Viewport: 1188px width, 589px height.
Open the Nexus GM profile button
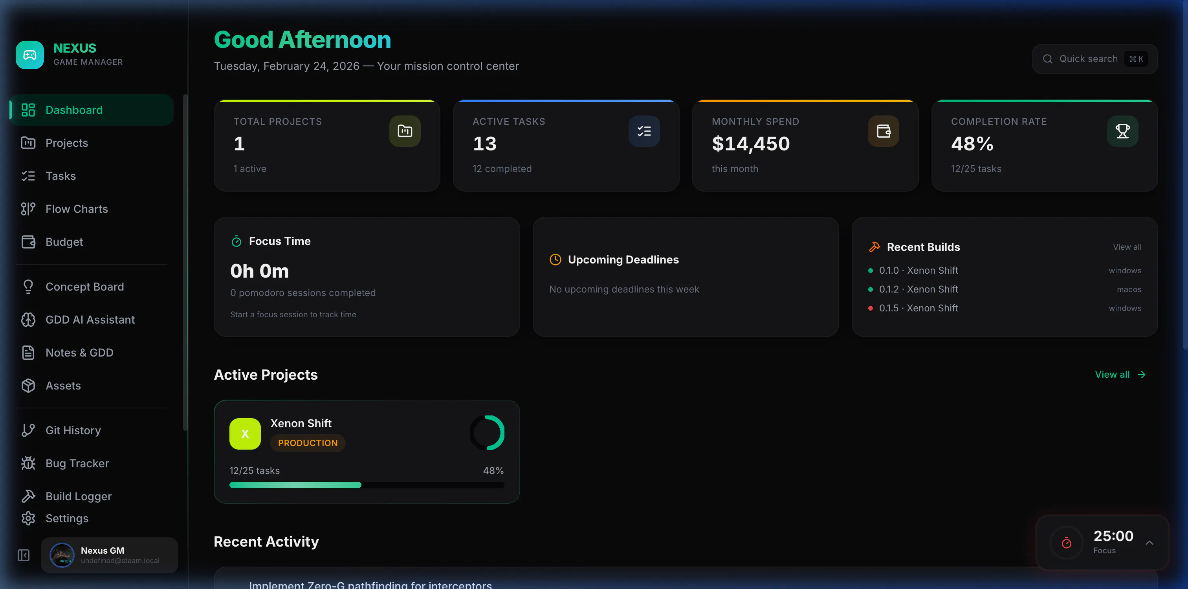coord(109,555)
